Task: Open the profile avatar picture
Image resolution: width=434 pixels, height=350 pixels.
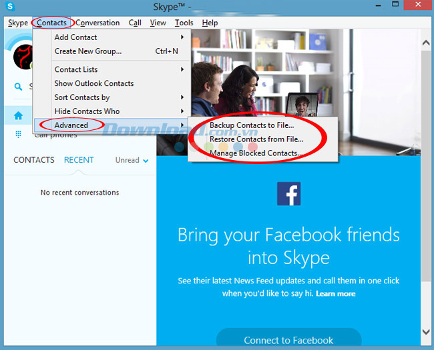Action: click(23, 57)
